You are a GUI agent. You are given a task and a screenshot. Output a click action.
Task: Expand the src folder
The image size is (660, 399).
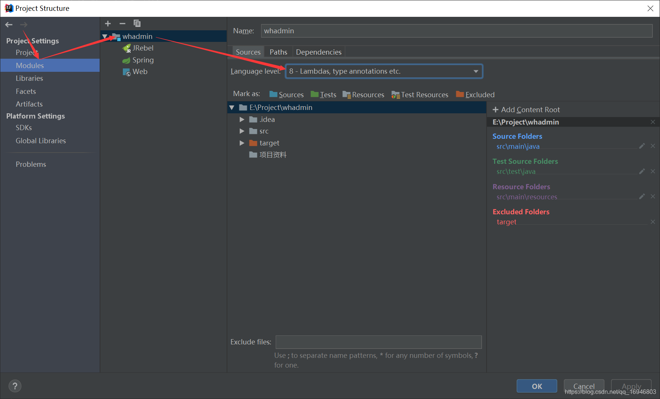point(242,131)
